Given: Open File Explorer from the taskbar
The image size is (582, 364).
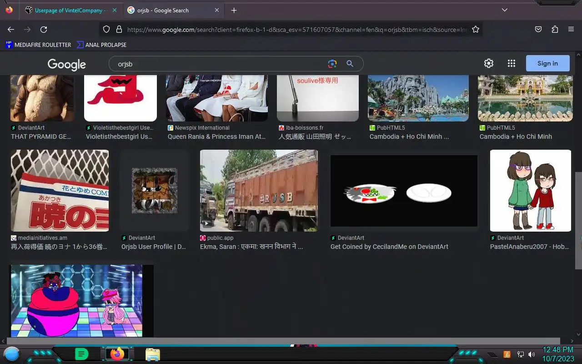Looking at the screenshot, I should click(x=152, y=354).
